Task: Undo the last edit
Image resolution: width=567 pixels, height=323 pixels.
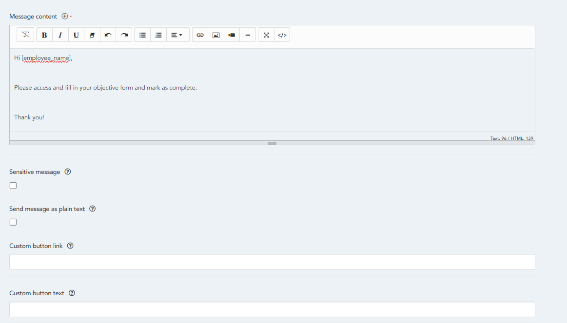Action: coord(108,35)
